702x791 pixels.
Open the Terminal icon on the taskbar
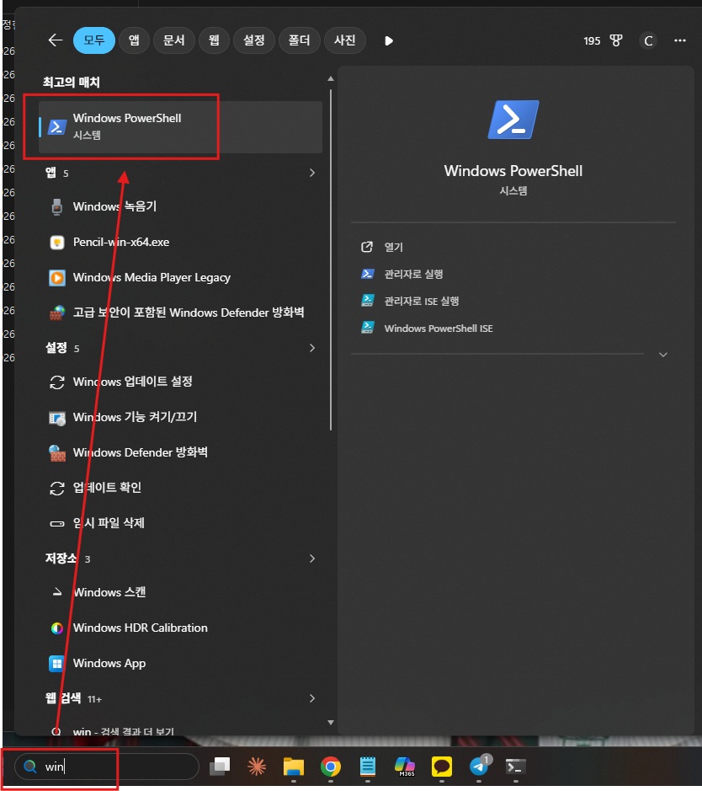point(515,767)
